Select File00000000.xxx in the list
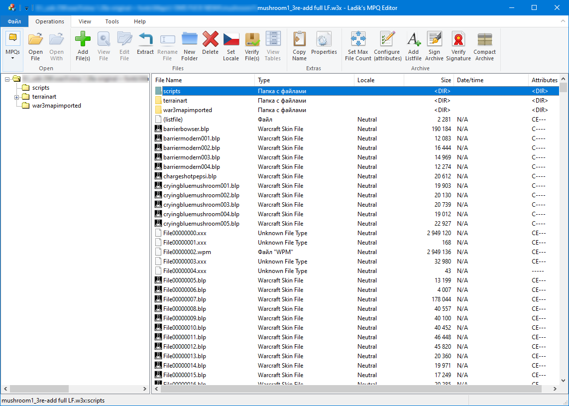 click(x=356, y=233)
